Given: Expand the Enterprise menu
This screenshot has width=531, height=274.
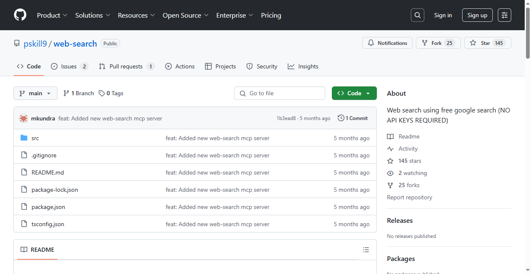Looking at the screenshot, I should pos(235,15).
